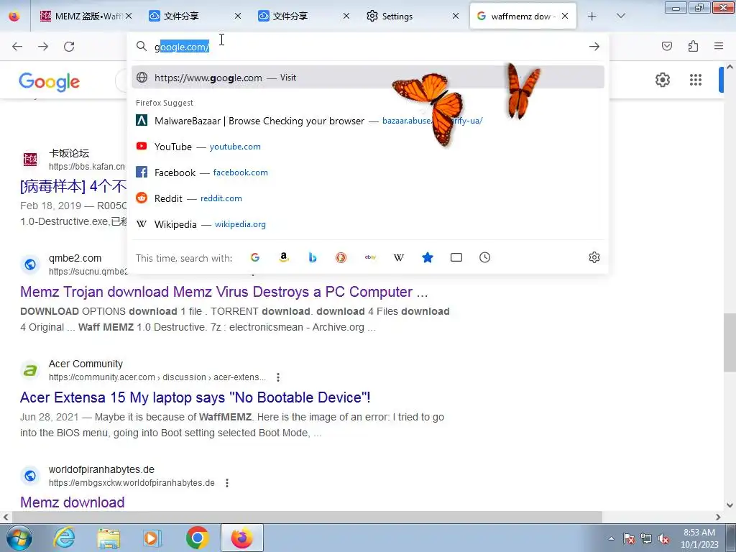Select the waffmemz dow tab
Viewport: 736px width, 552px height.
coord(523,16)
